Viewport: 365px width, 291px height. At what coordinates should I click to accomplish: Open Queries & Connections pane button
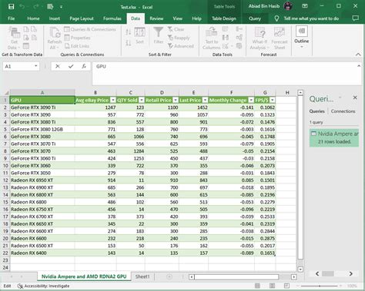pyautogui.click(x=90, y=29)
